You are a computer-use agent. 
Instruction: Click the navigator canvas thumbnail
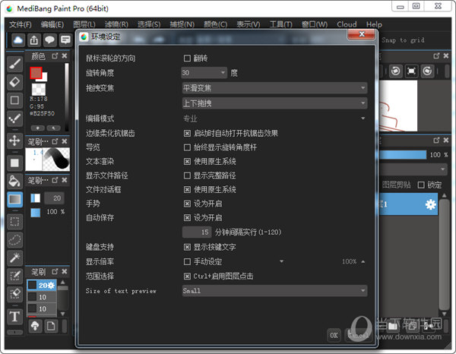tap(398, 106)
